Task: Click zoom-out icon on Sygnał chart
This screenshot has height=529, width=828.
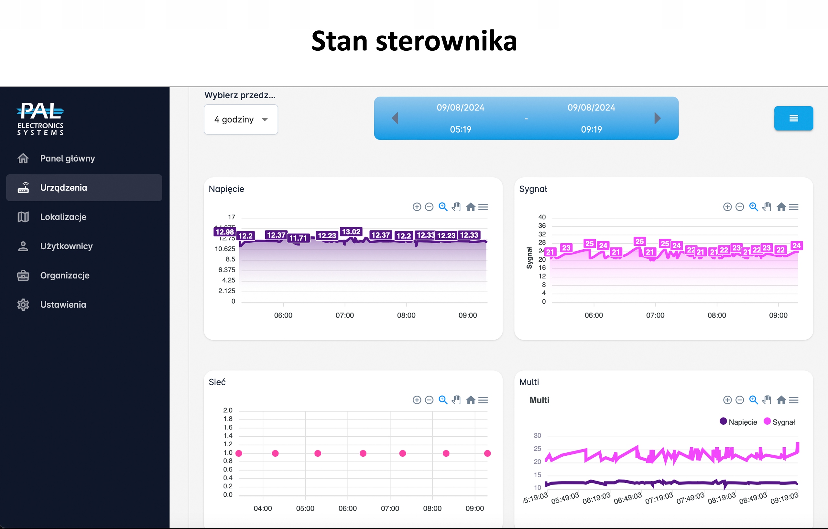Action: coord(740,207)
